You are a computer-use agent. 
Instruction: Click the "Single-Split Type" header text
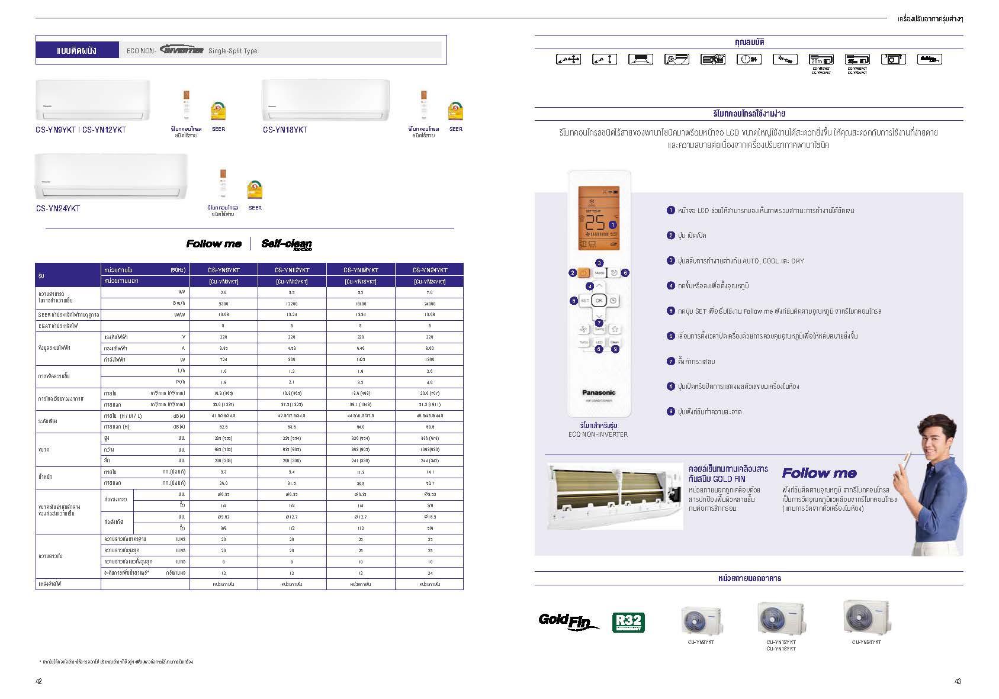pyautogui.click(x=233, y=51)
